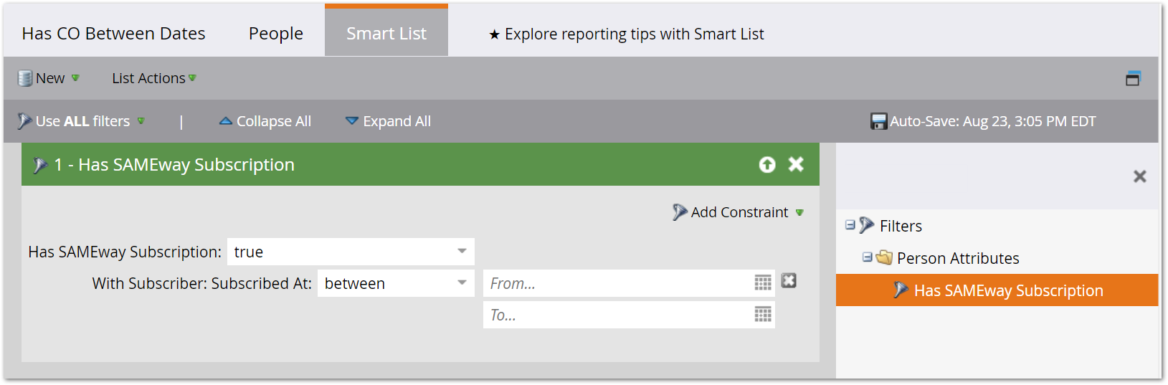The image size is (1168, 385).
Task: Open the Add Constraint dropdown
Action: coord(739,212)
